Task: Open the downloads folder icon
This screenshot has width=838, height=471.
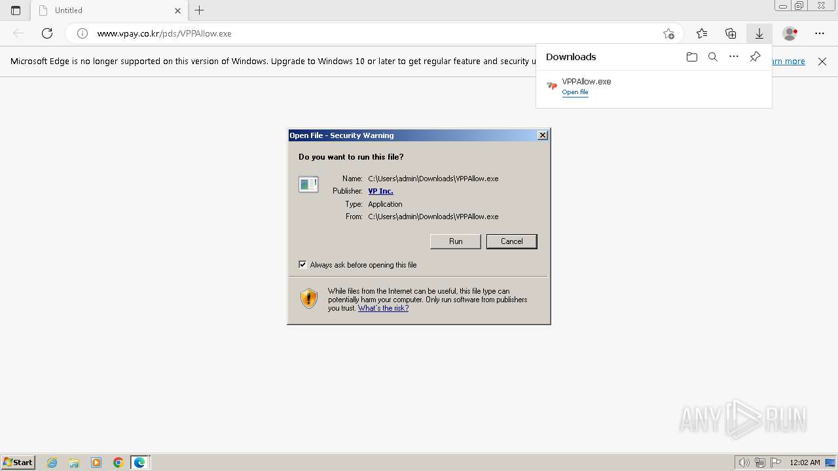Action: (692, 57)
